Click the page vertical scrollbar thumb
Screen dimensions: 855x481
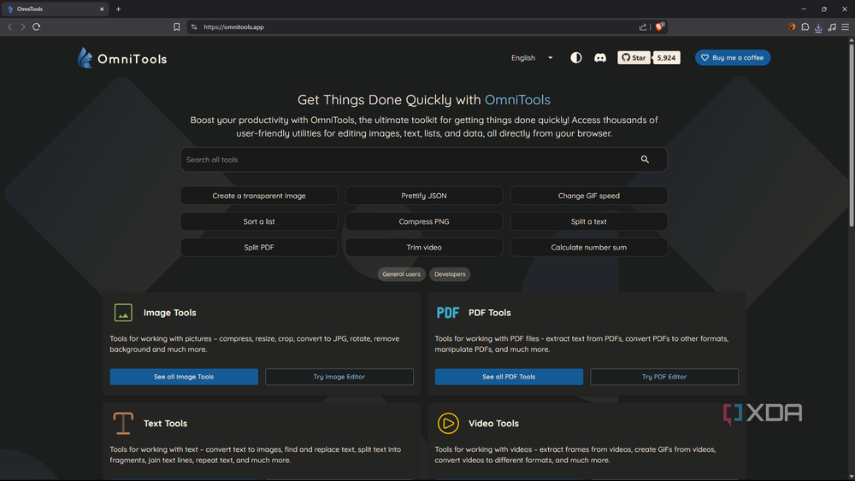coord(852,135)
